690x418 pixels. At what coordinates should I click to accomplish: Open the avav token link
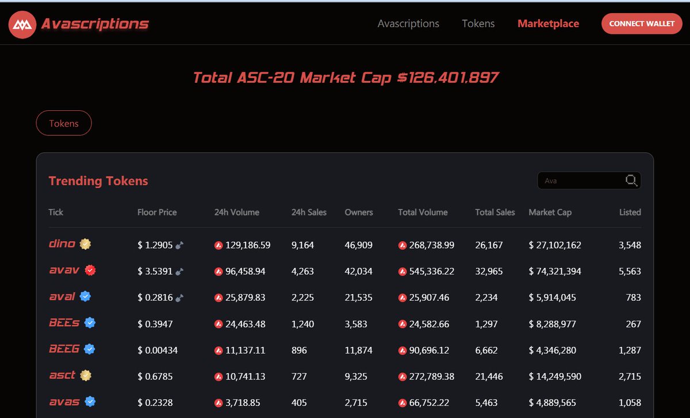point(64,270)
